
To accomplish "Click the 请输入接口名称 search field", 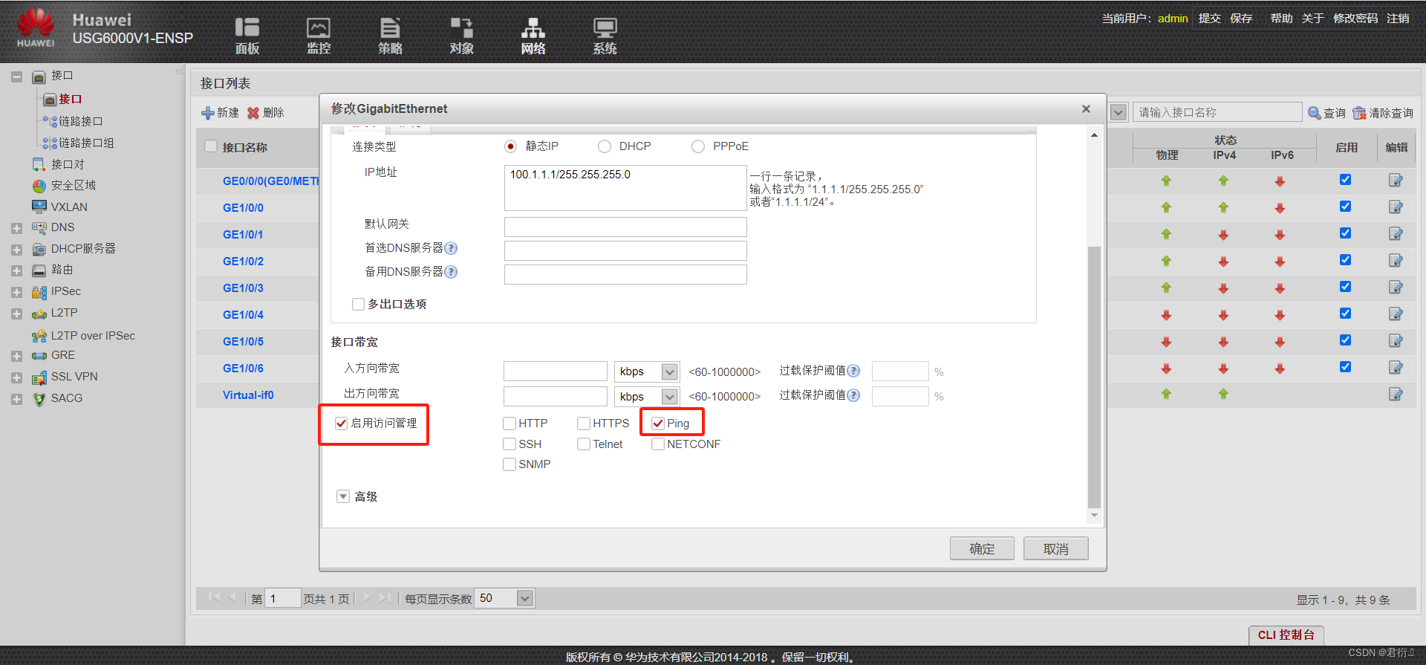I will click(1217, 112).
